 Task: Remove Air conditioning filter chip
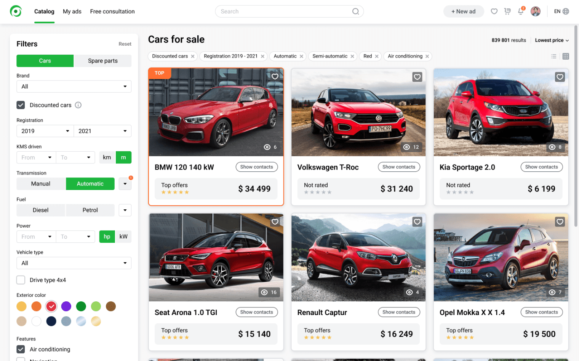[427, 56]
